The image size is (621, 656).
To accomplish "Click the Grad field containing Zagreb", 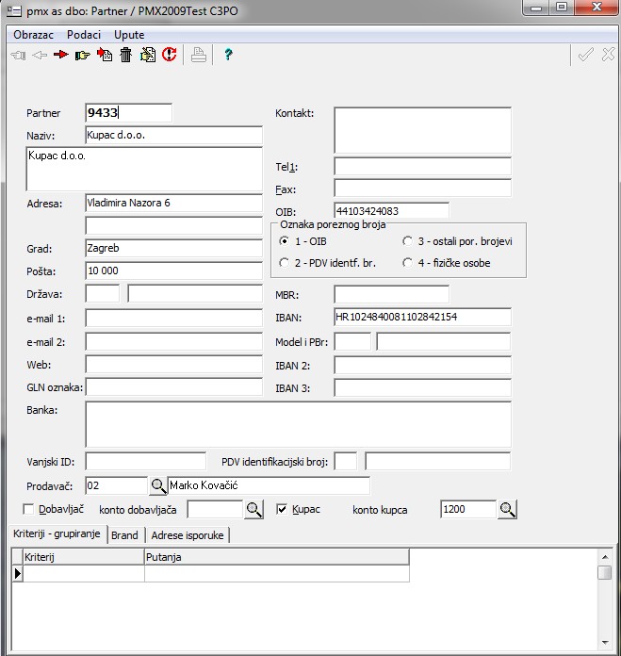I will tap(174, 248).
